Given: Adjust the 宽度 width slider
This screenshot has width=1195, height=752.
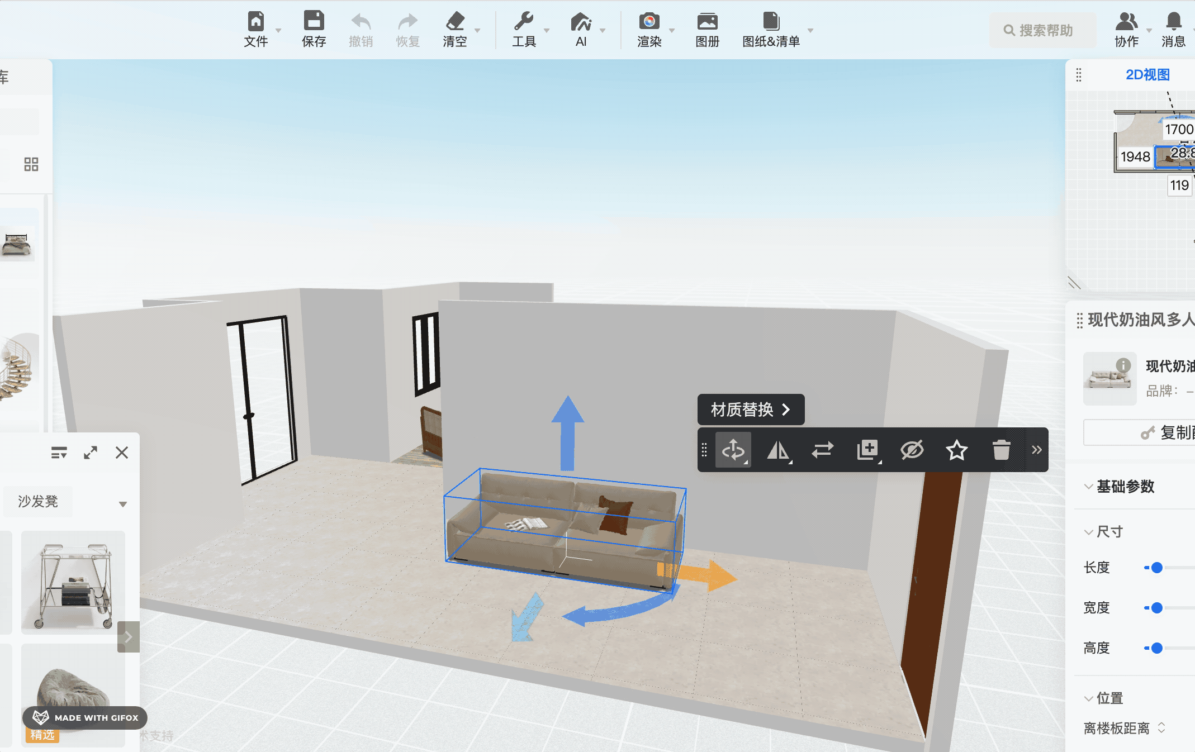Looking at the screenshot, I should click(x=1157, y=608).
